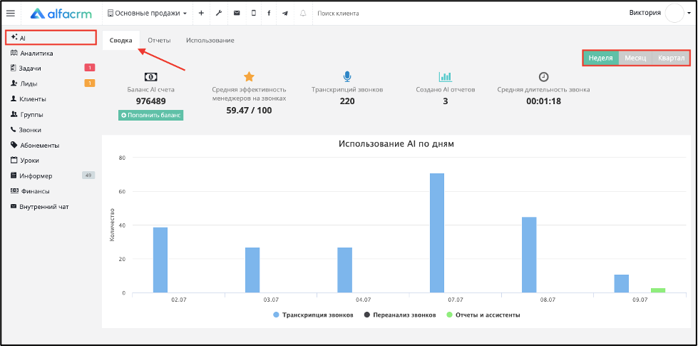
Task: Click the green Отчеты и ассистенты legend dot
Action: pos(449,315)
